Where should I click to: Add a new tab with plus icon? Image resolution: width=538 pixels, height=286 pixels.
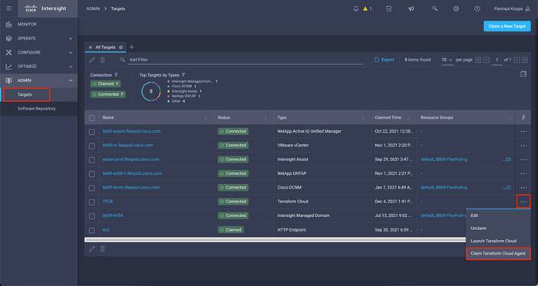coord(132,47)
